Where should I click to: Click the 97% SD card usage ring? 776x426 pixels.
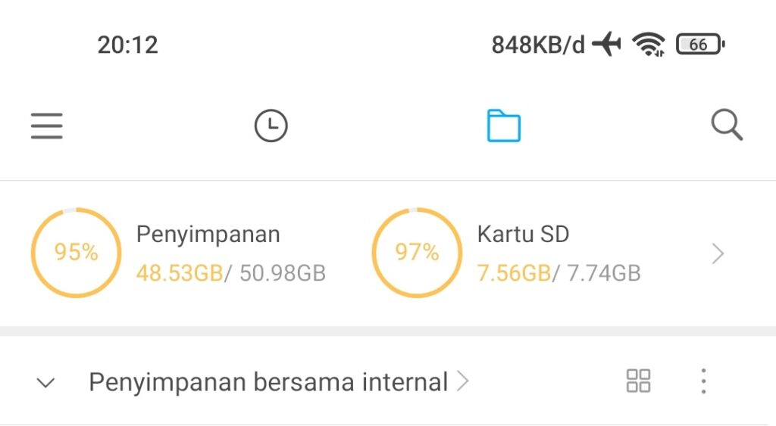[417, 253]
